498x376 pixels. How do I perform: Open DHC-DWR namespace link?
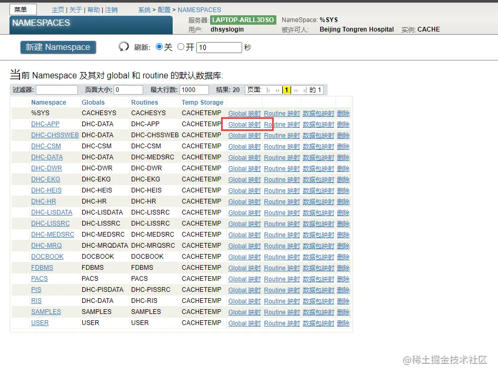click(46, 168)
